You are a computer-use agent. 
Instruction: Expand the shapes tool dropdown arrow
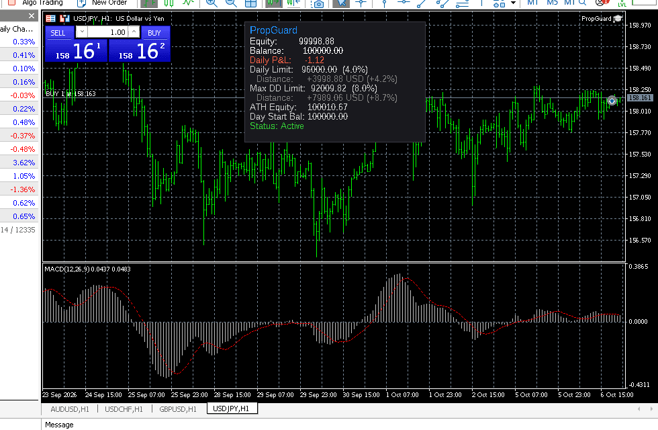click(x=513, y=3)
